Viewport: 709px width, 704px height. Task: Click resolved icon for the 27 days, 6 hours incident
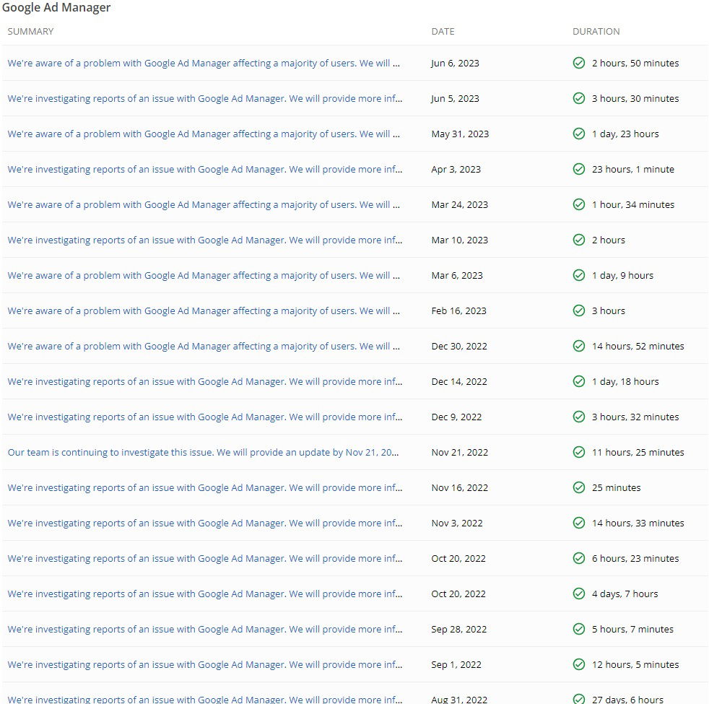click(x=578, y=698)
